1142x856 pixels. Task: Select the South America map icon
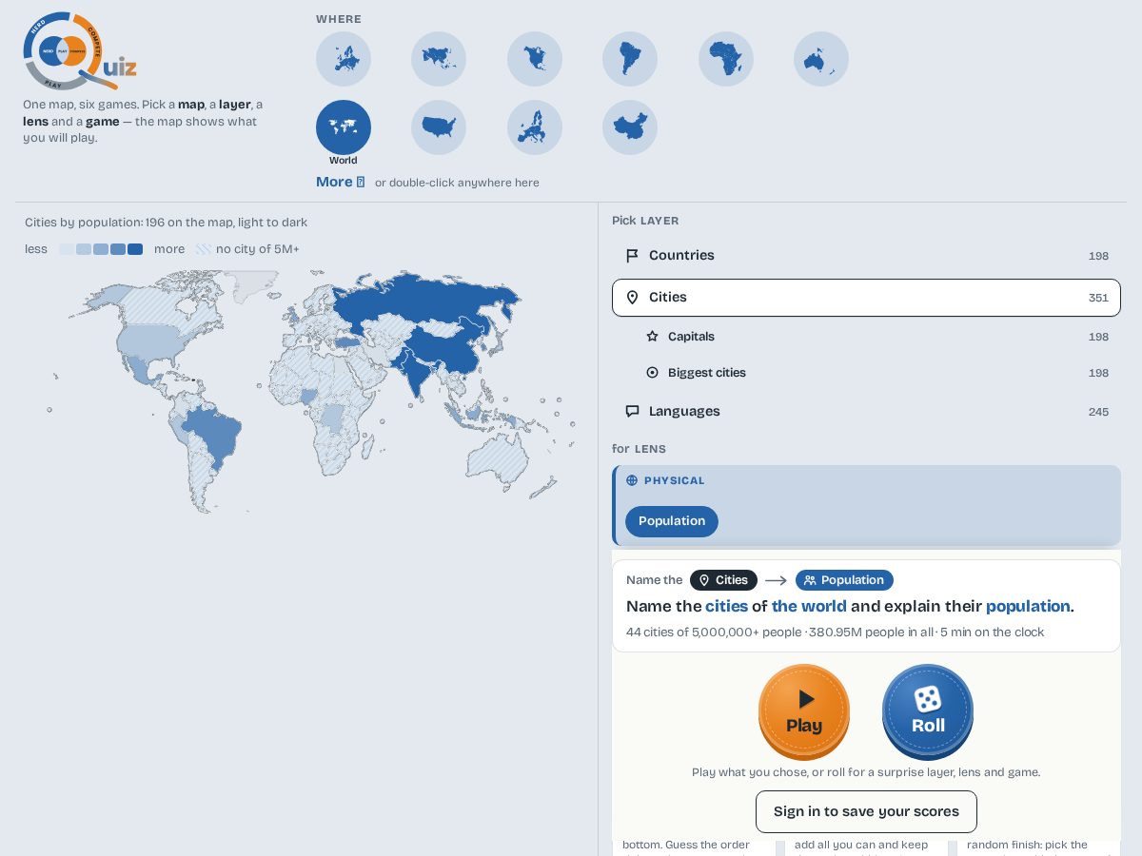click(630, 59)
